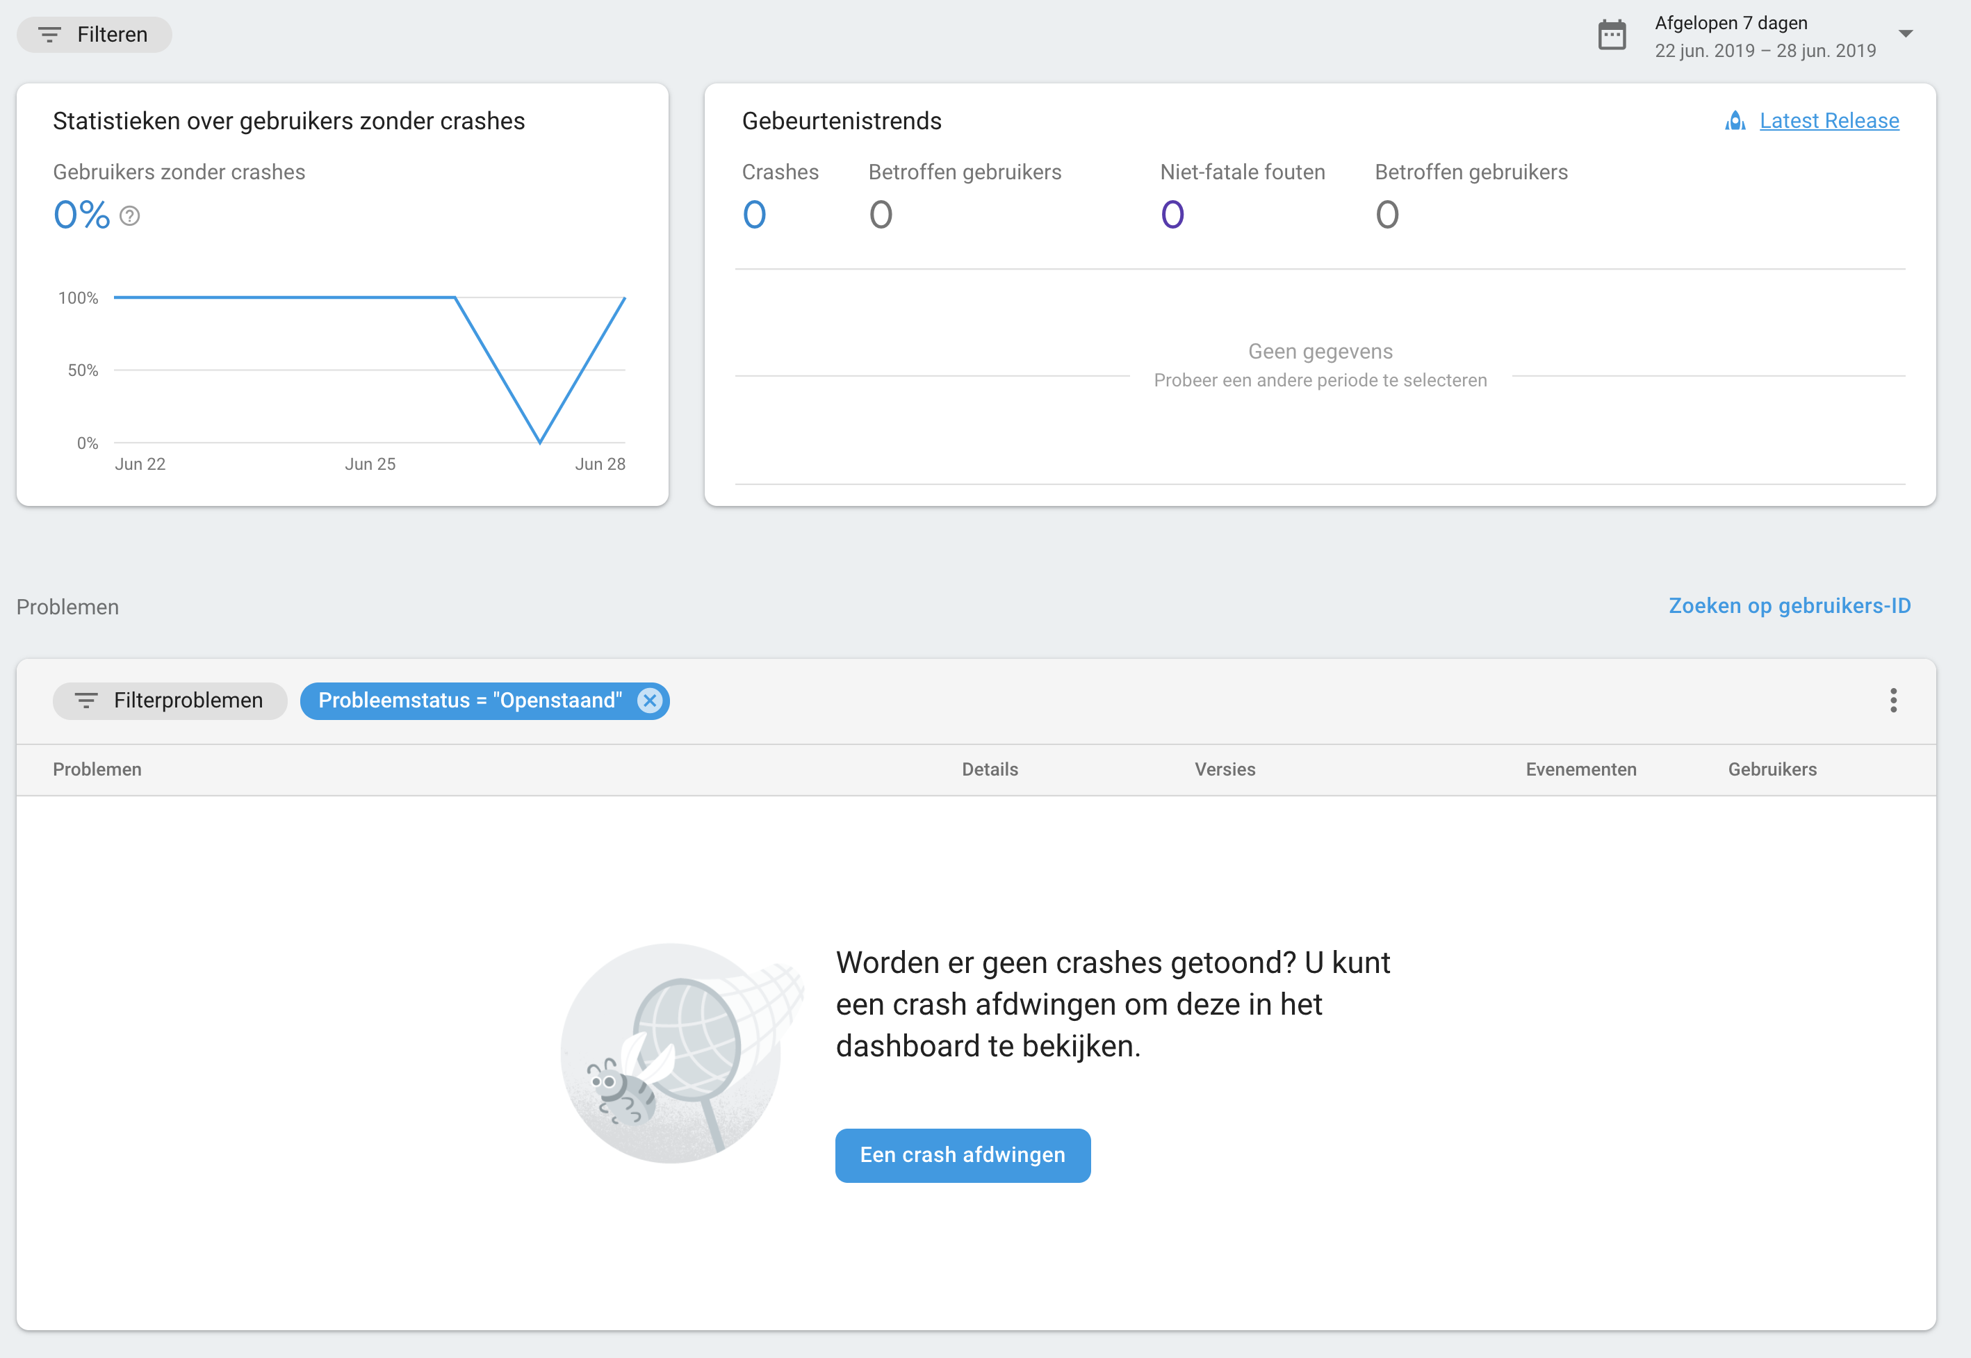Click the help icon beside 0%
The image size is (1971, 1358).
click(x=129, y=216)
